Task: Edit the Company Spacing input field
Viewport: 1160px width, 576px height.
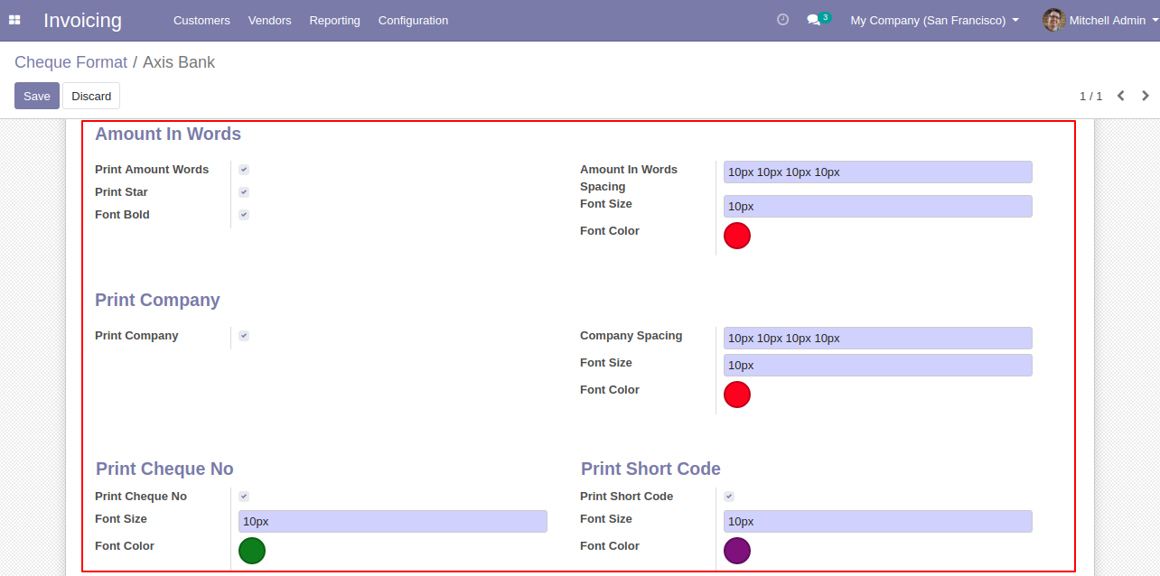Action: pos(877,339)
